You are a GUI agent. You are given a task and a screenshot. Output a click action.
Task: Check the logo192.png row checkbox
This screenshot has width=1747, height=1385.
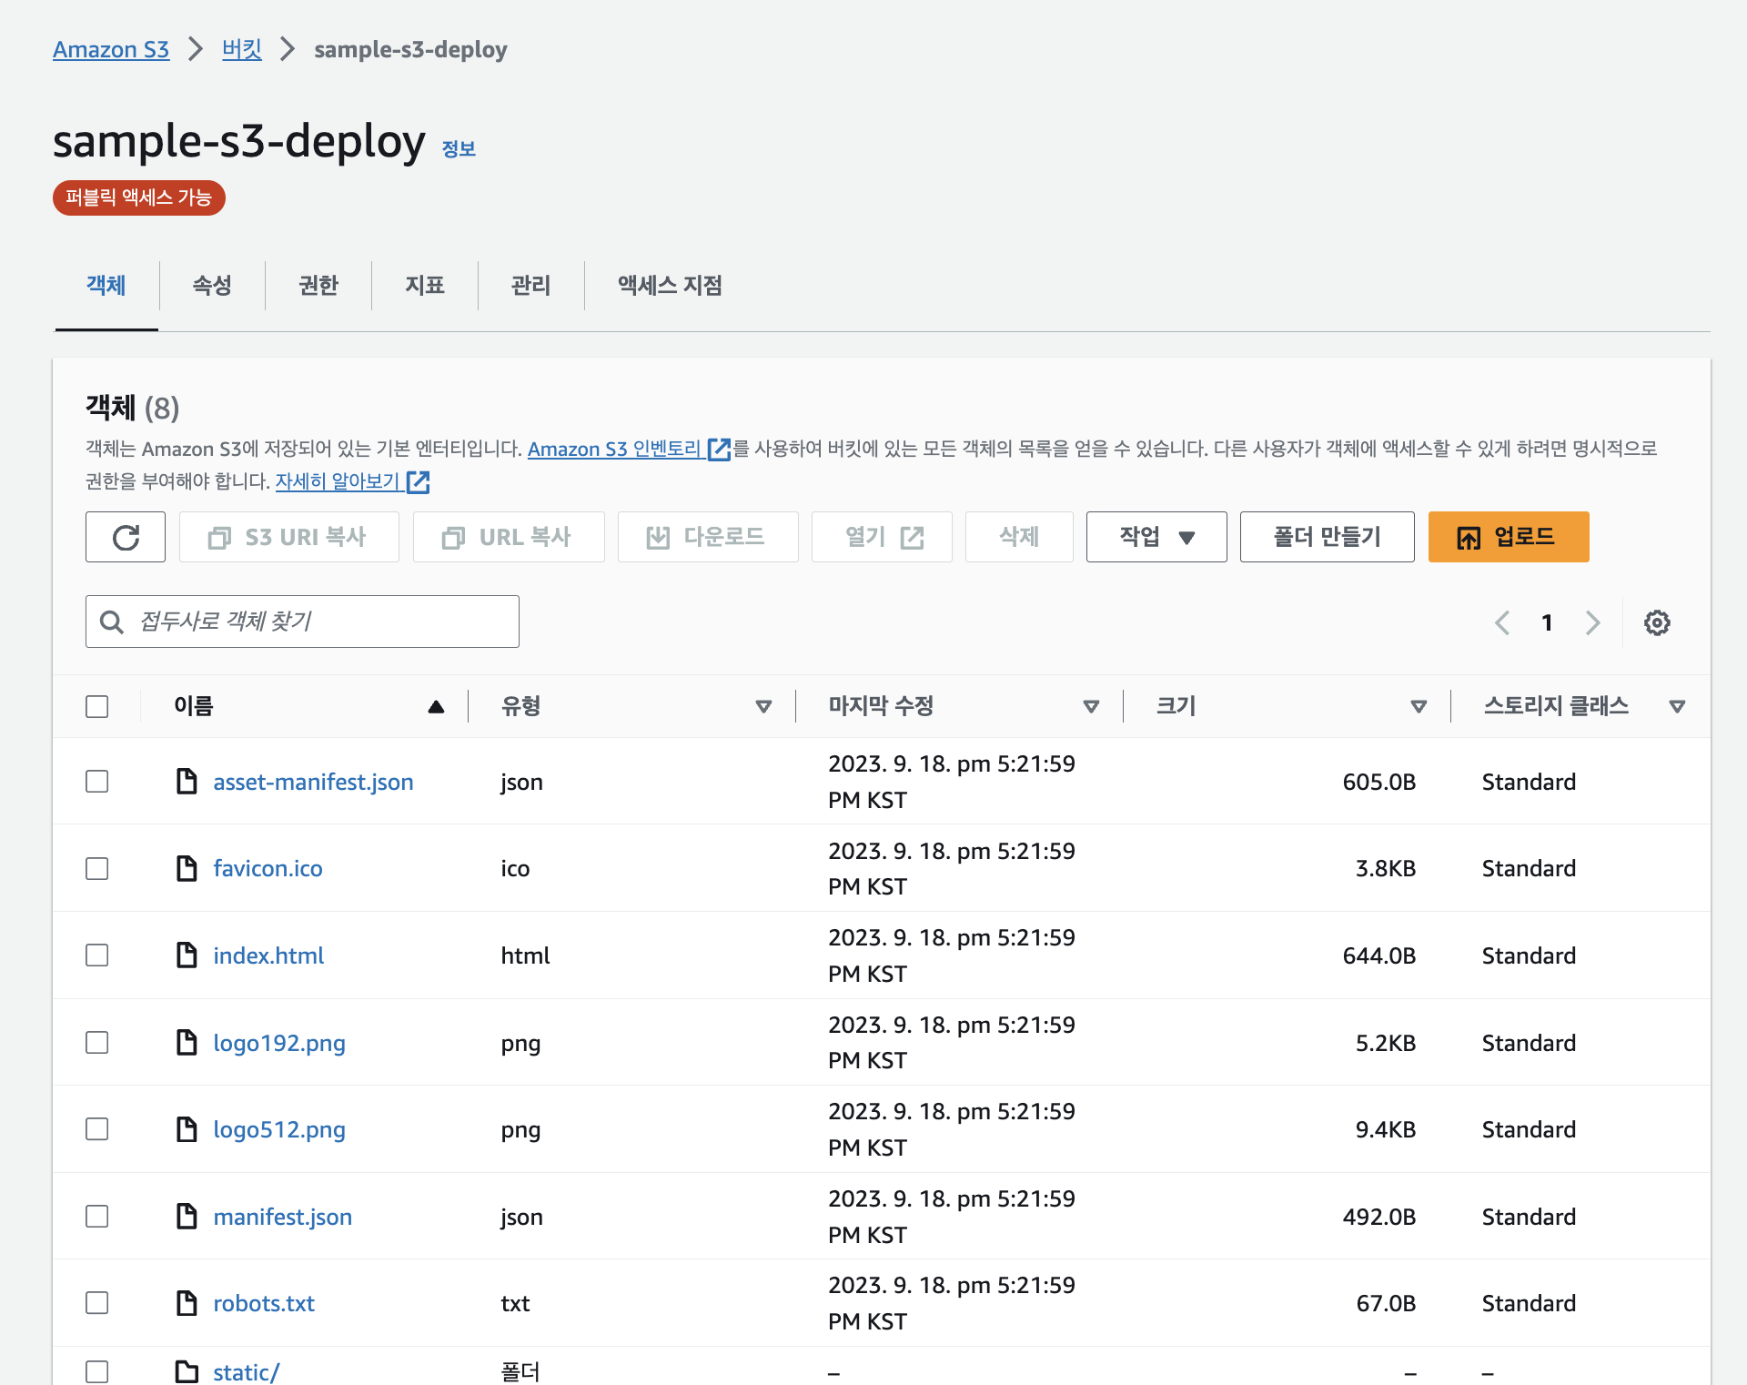pyautogui.click(x=97, y=1042)
